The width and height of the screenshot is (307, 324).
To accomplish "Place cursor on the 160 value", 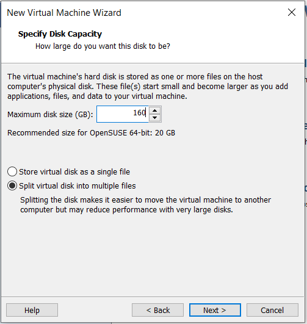I will (139, 113).
